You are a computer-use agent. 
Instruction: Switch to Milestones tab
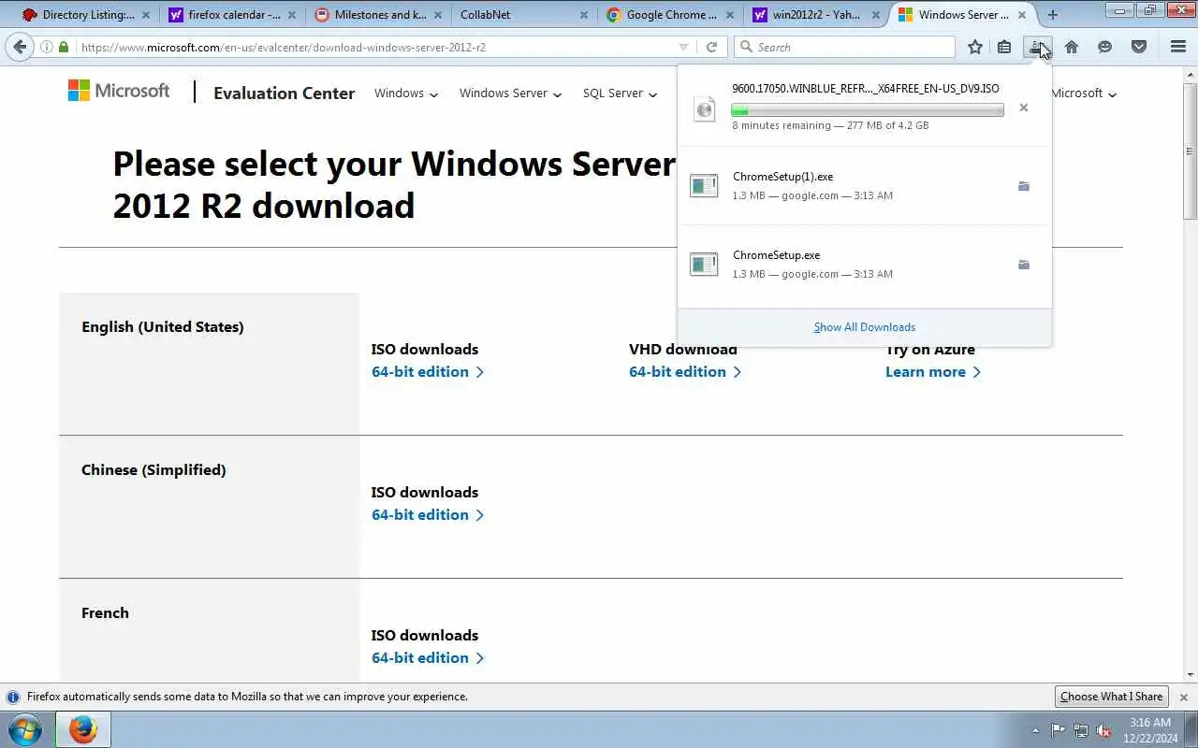point(380,15)
